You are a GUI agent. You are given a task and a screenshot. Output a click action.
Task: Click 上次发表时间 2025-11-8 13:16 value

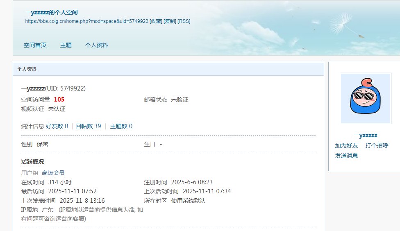tap(82, 201)
